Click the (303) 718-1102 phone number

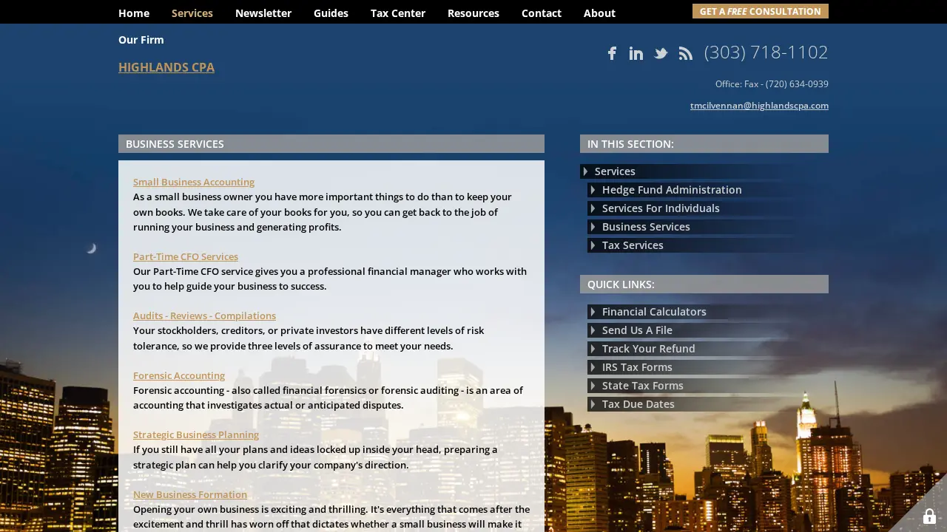[x=766, y=52]
